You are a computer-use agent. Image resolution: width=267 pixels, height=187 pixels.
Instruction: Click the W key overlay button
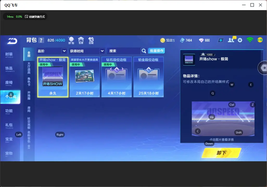pyautogui.click(x=232, y=85)
